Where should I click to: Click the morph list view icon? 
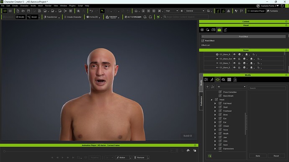(x=210, y=156)
